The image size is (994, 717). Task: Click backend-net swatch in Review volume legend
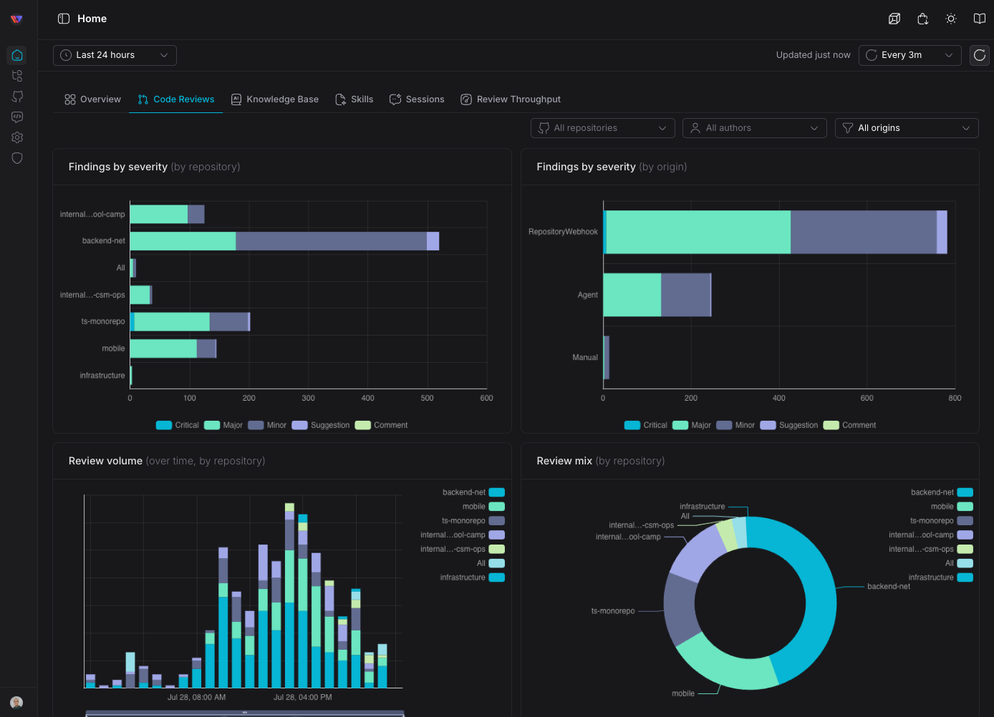pyautogui.click(x=497, y=492)
